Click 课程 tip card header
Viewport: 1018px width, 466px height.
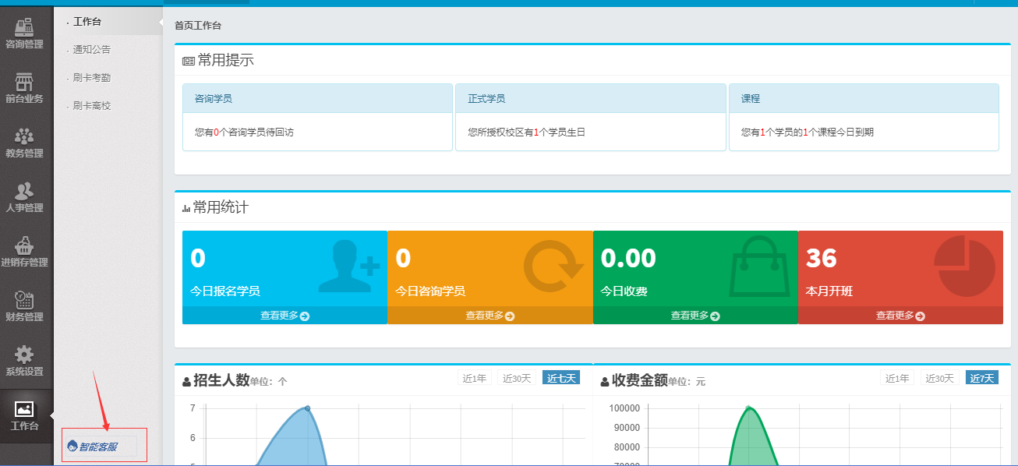pyautogui.click(x=864, y=99)
